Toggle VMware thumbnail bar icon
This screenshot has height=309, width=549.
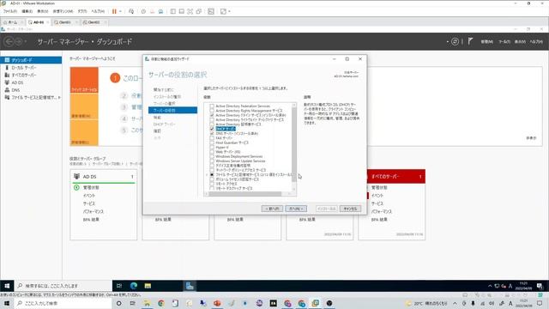(181, 11)
